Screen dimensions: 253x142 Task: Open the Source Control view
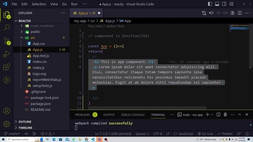(x=7, y=41)
